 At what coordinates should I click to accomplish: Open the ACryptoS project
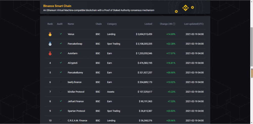(73, 63)
